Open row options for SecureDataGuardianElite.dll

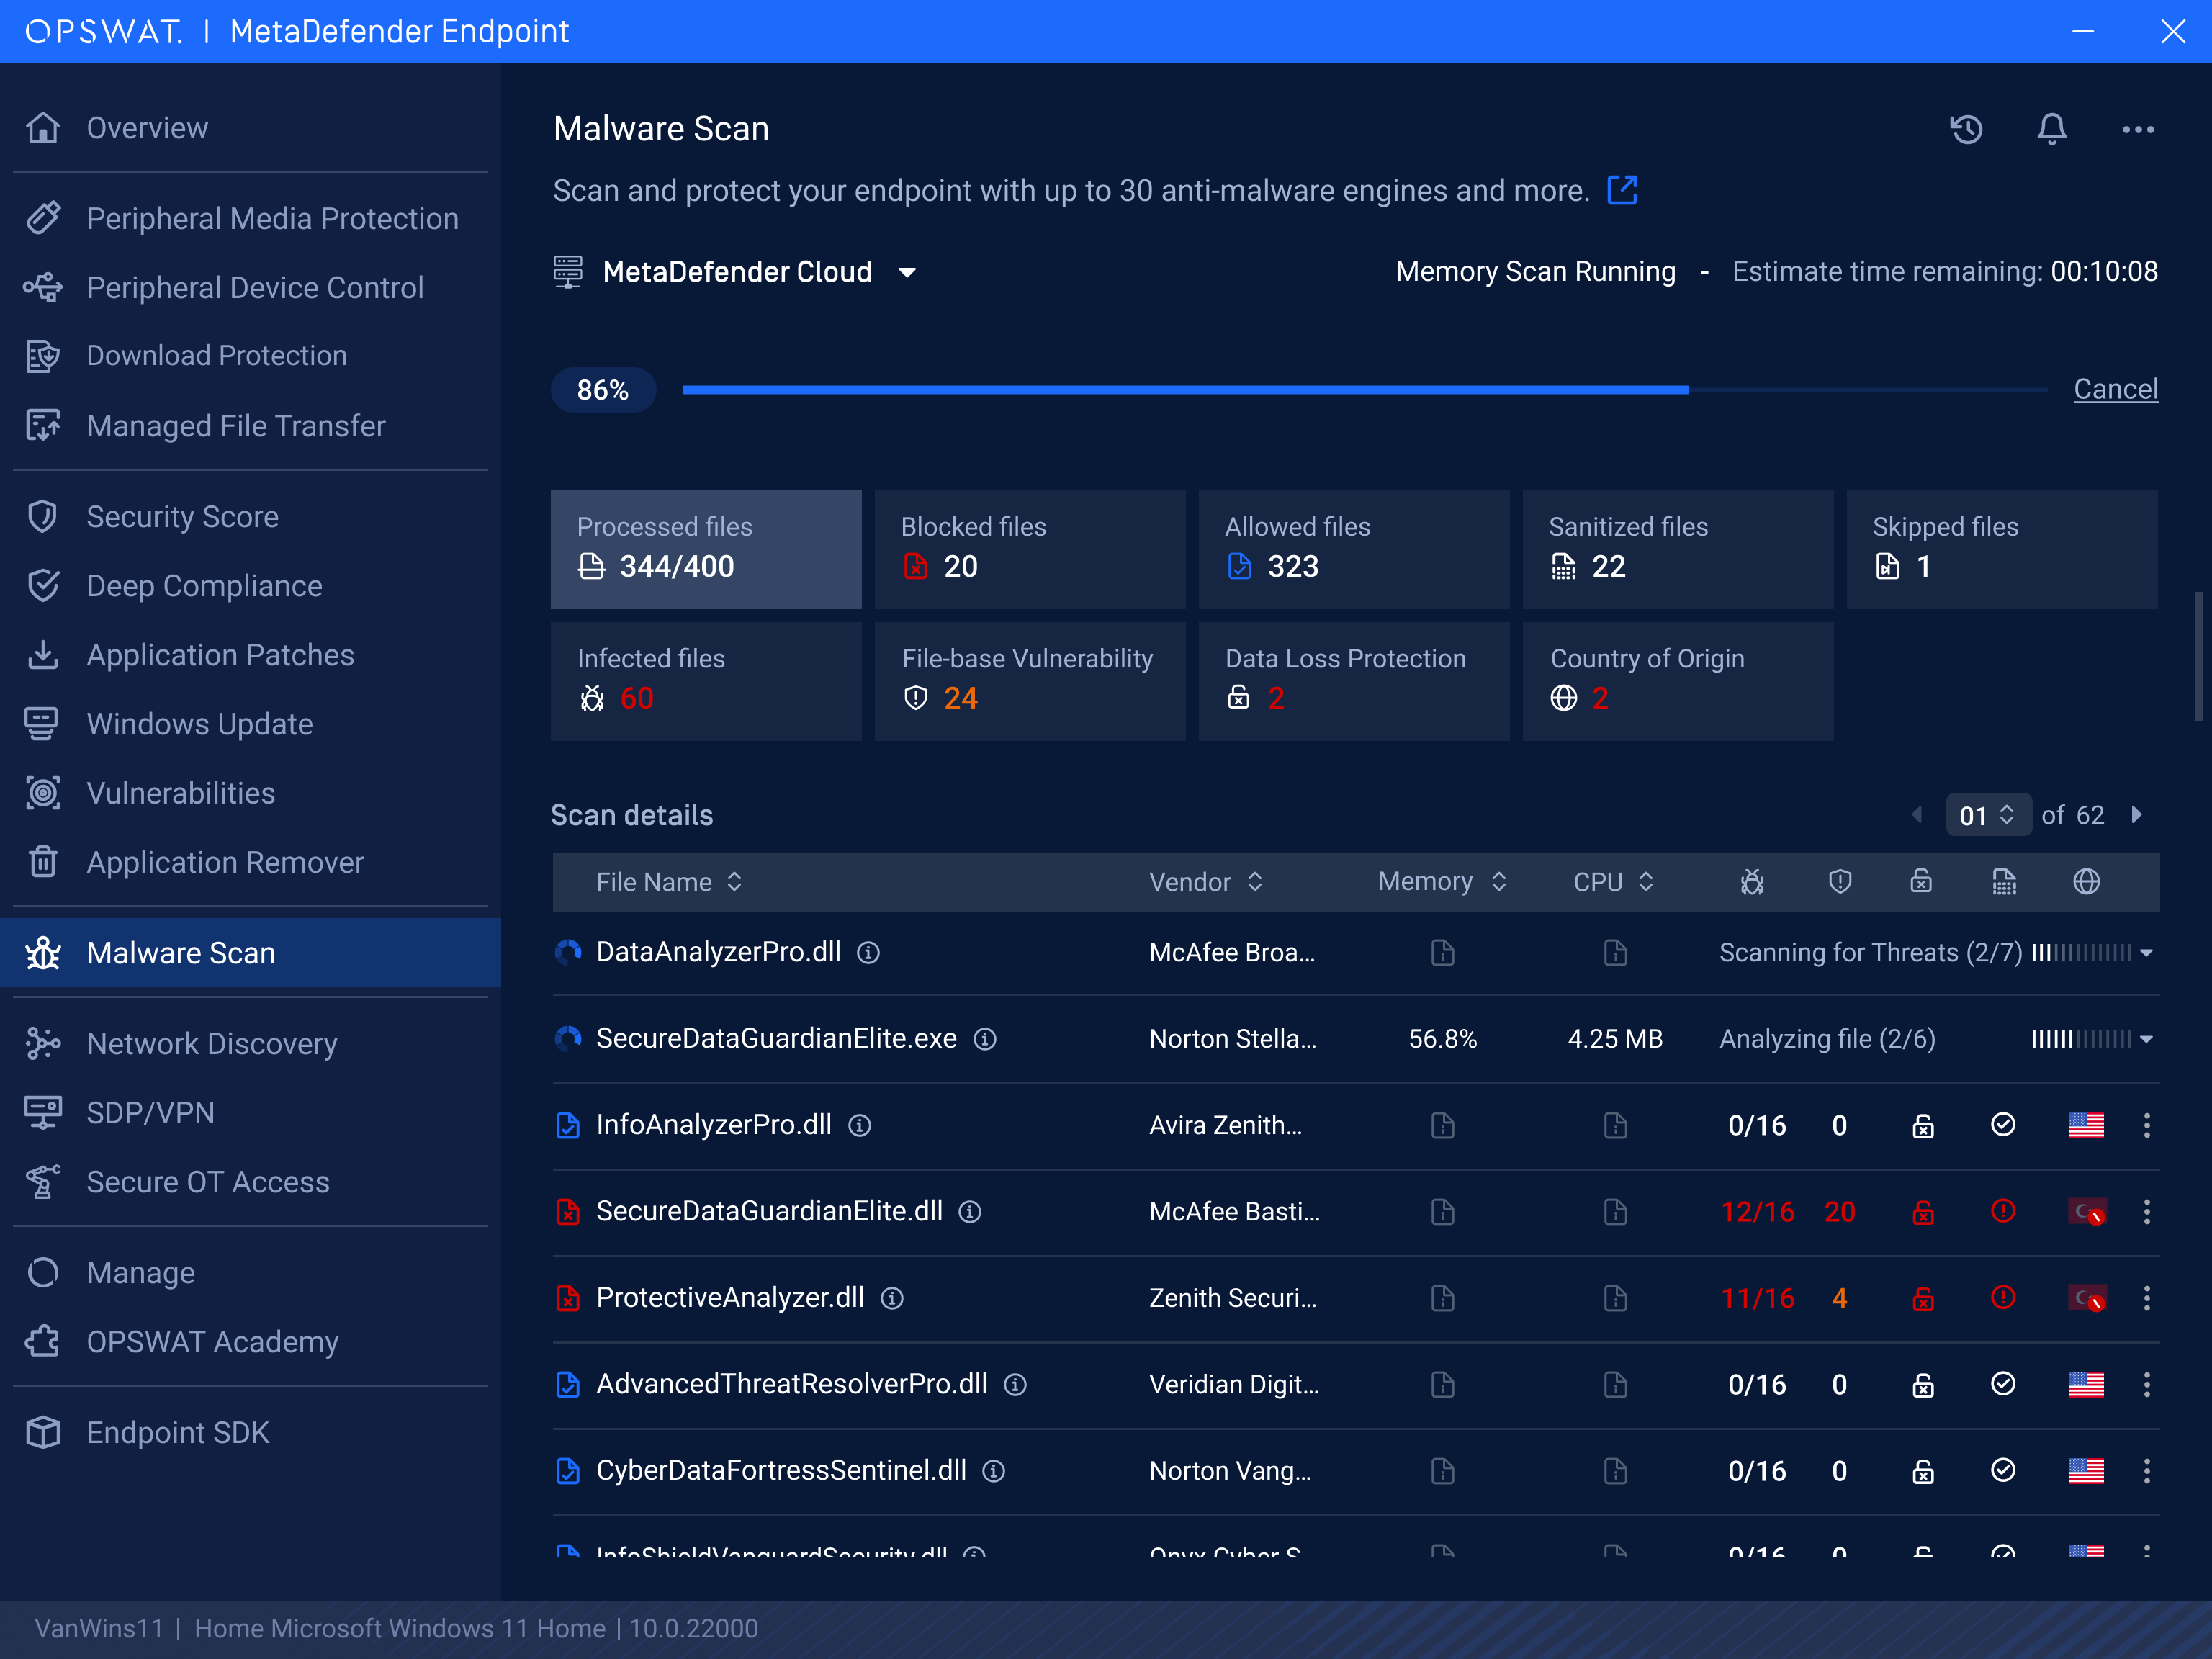[2147, 1212]
